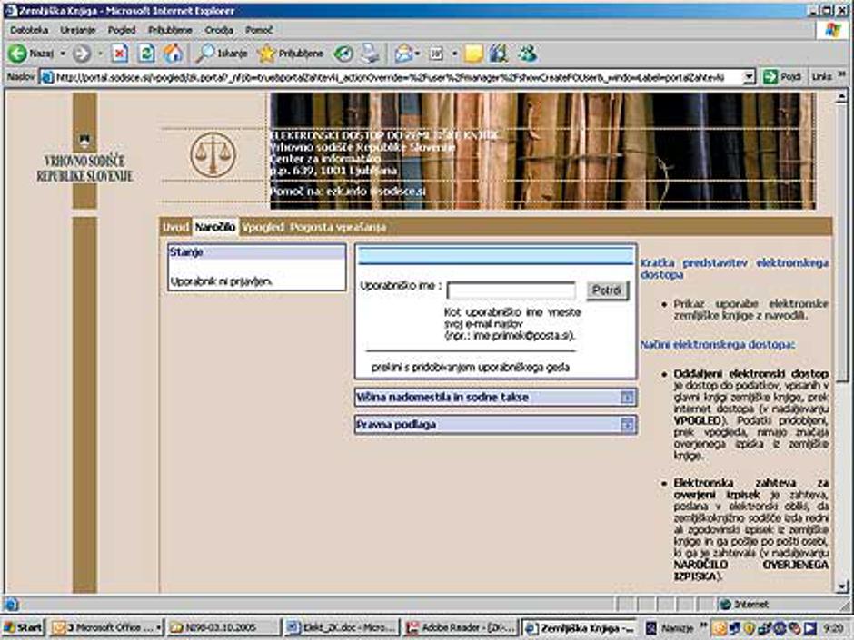The height and width of the screenshot is (640, 854).
Task: Click the Uporabniško ime text field
Action: [511, 290]
